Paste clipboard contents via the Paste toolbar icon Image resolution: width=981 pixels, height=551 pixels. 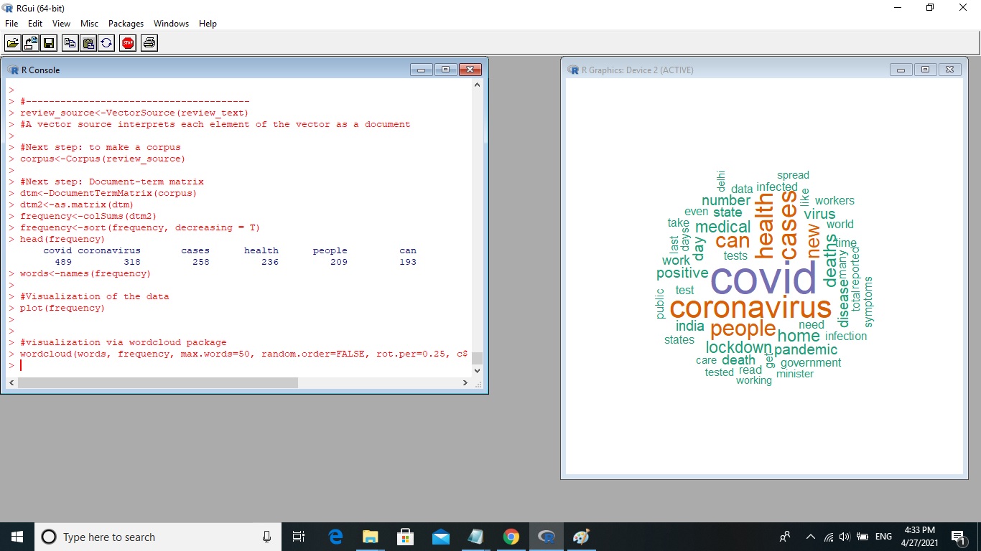(87, 42)
